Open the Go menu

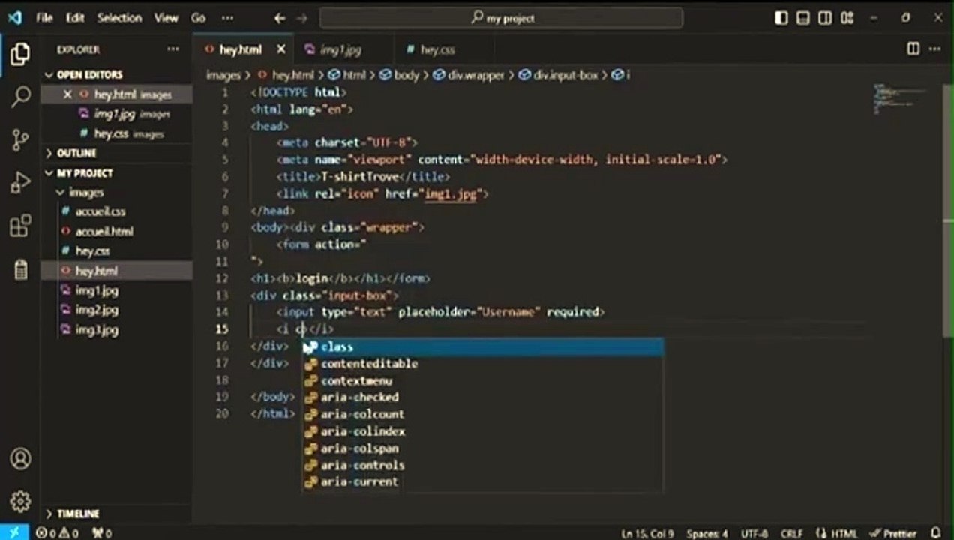coord(198,18)
